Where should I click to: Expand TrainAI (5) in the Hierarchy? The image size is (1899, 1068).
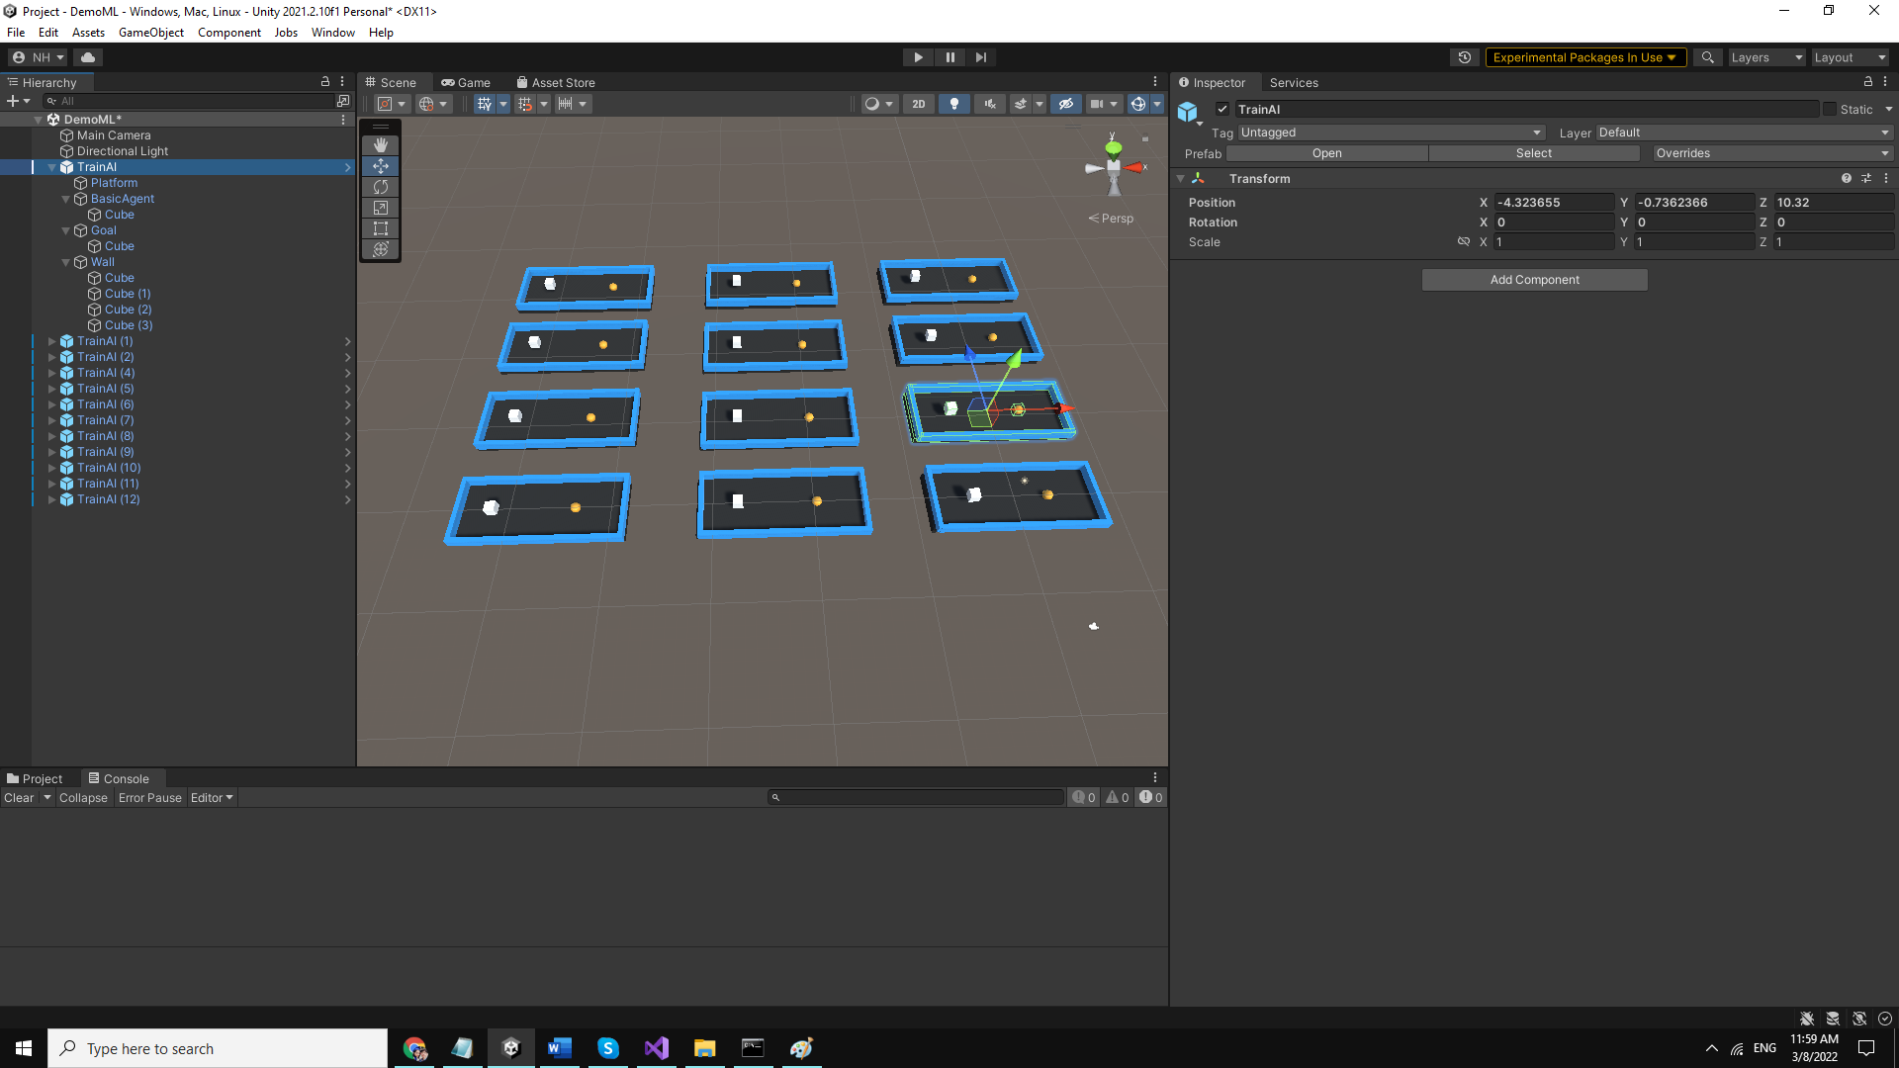click(51, 389)
